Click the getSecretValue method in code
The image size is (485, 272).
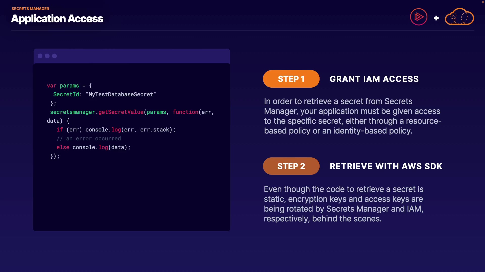point(121,112)
